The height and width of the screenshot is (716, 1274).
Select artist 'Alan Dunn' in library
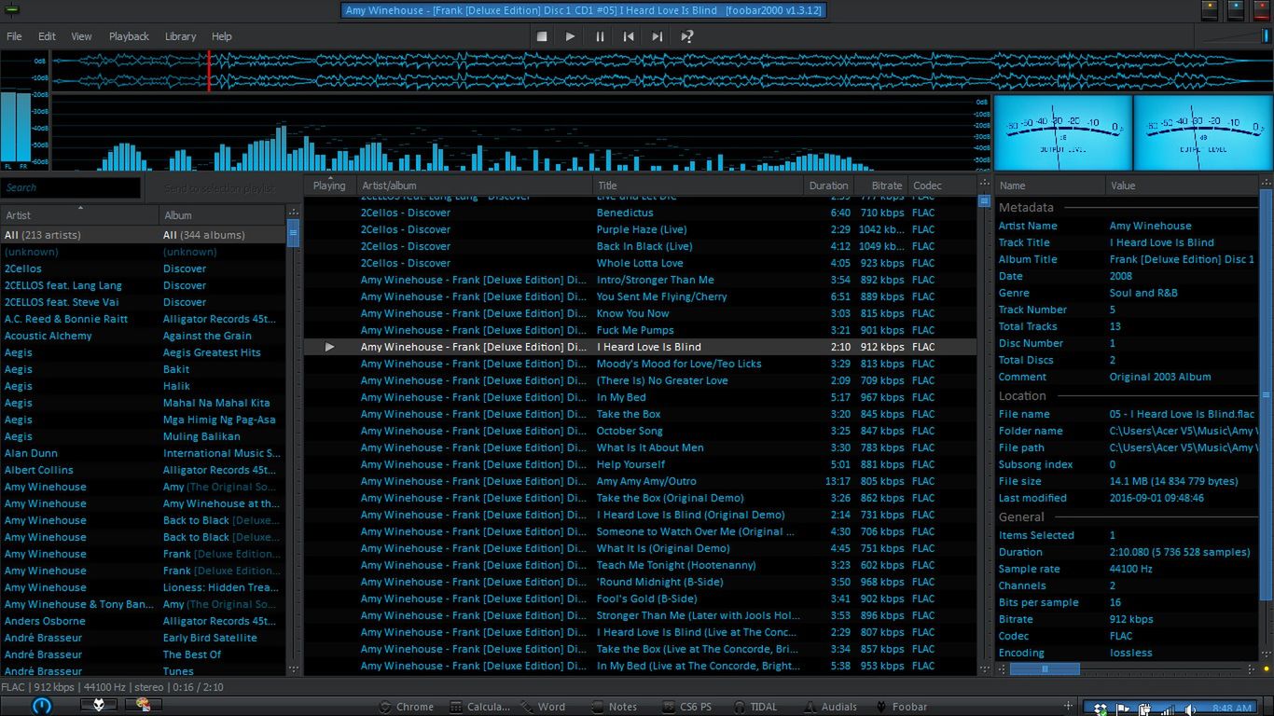(31, 453)
